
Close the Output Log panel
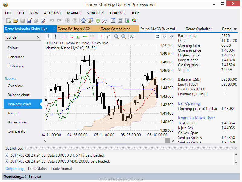pos(236,148)
